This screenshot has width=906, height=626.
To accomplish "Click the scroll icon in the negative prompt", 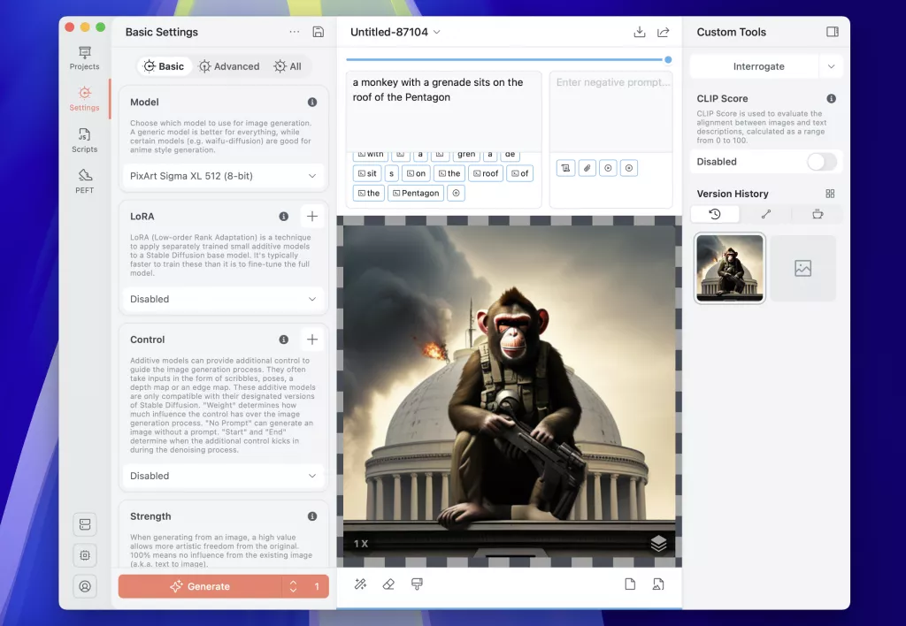I will (x=565, y=168).
